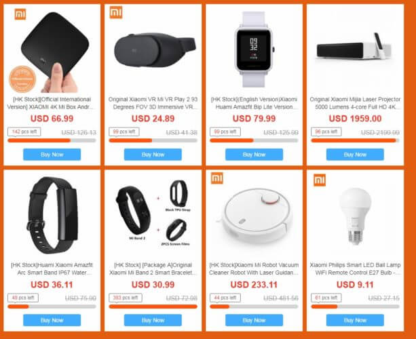Click Buy Now for the Mijia Laser Projector

coord(355,155)
